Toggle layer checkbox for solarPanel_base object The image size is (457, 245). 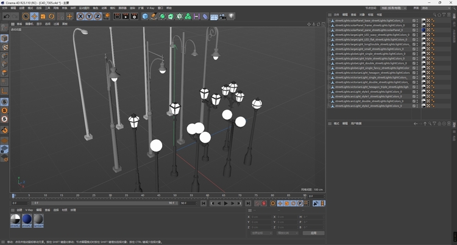(415, 20)
